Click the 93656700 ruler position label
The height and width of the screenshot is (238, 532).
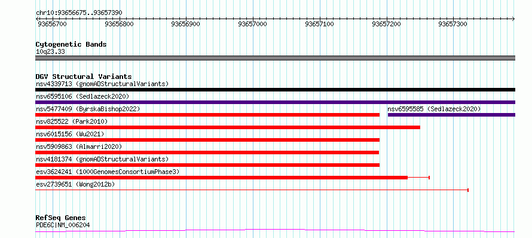pos(52,24)
